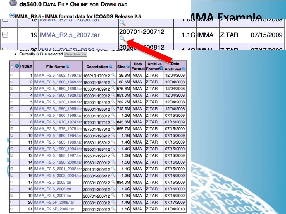This screenshot has width=286, height=214.
Task: Open the IMMA_R2.5_1980_1984.tar file link
Action: (58, 135)
